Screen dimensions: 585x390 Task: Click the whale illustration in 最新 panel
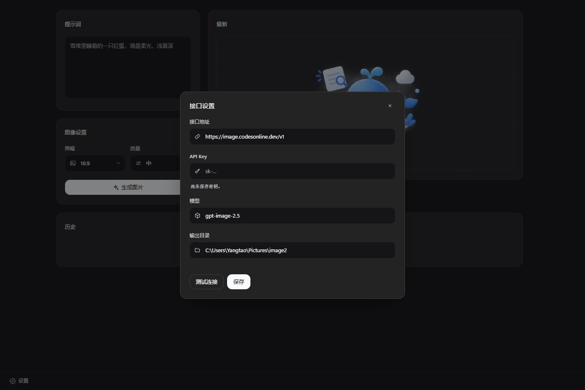point(368,79)
